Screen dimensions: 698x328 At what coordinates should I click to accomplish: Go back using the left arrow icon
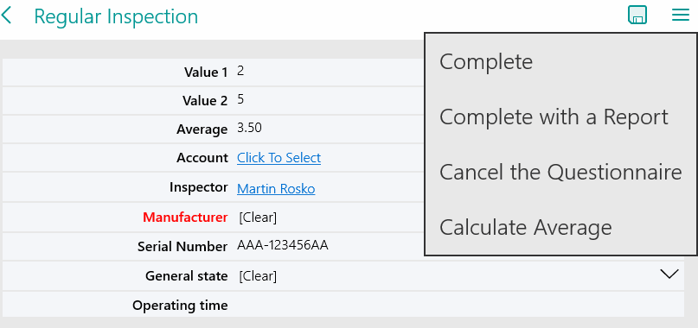(6, 16)
